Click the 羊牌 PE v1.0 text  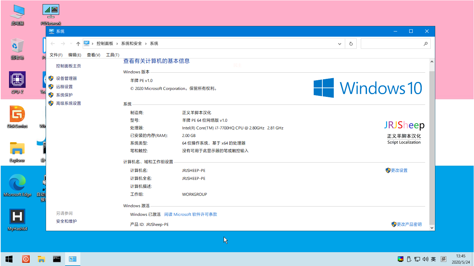point(141,81)
